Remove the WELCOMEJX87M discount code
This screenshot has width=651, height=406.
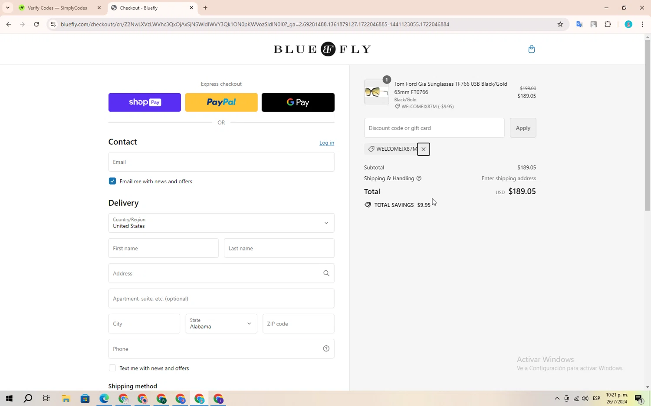click(423, 149)
